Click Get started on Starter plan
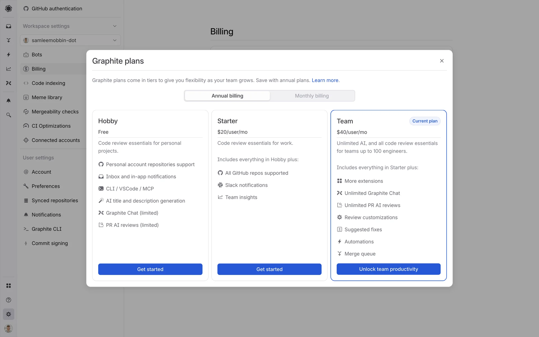This screenshot has height=337, width=539. click(269, 269)
